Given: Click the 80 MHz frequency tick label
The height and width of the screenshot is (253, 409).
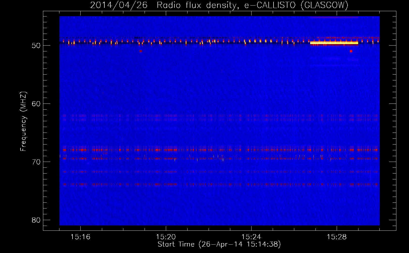Looking at the screenshot, I should [36, 220].
